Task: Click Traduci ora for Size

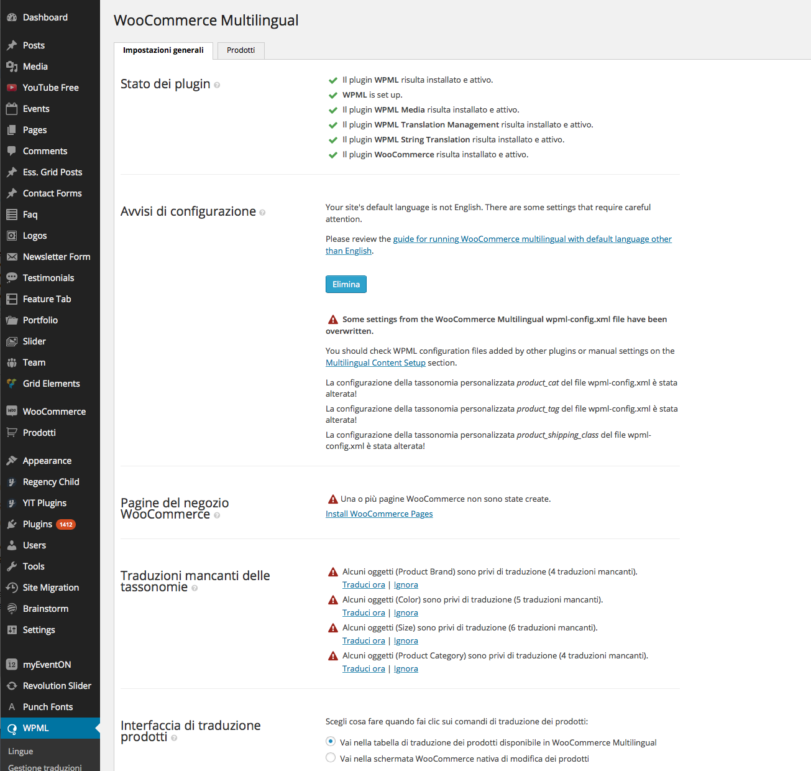Action: [x=364, y=640]
